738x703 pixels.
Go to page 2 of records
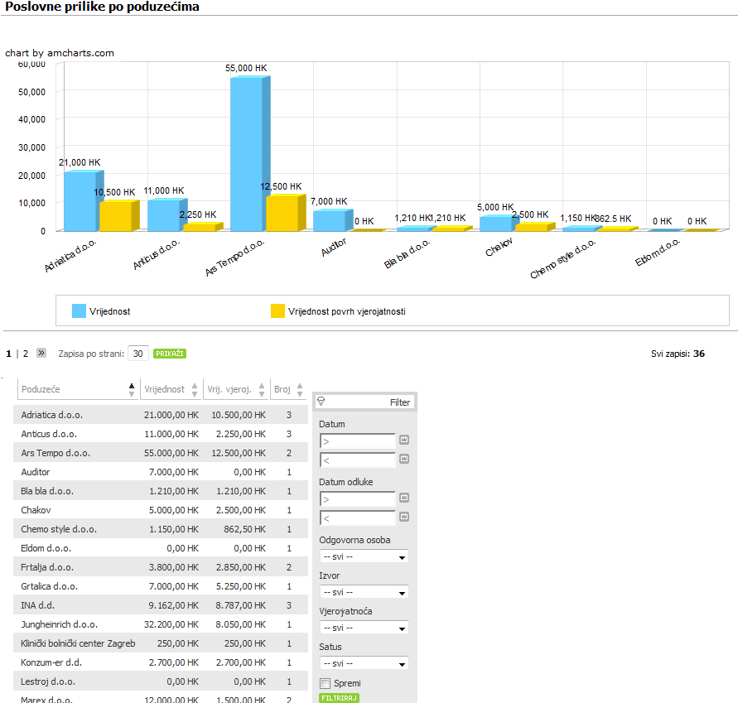26,354
